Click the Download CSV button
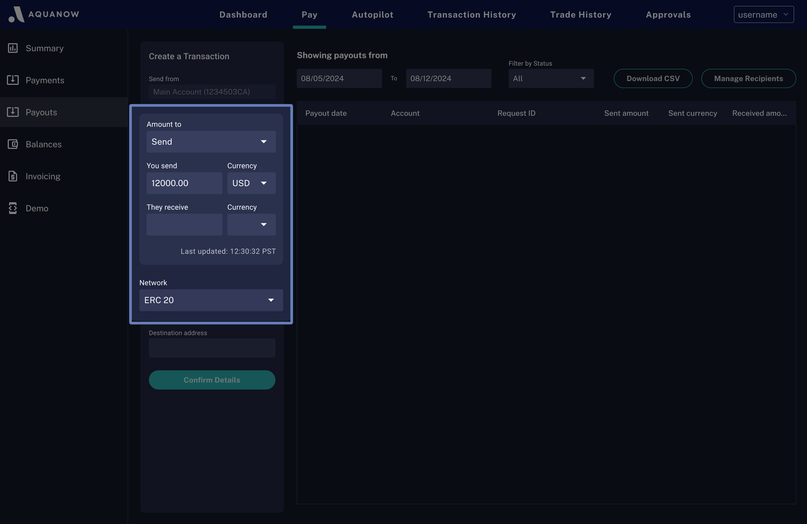This screenshot has height=524, width=807. [x=653, y=78]
